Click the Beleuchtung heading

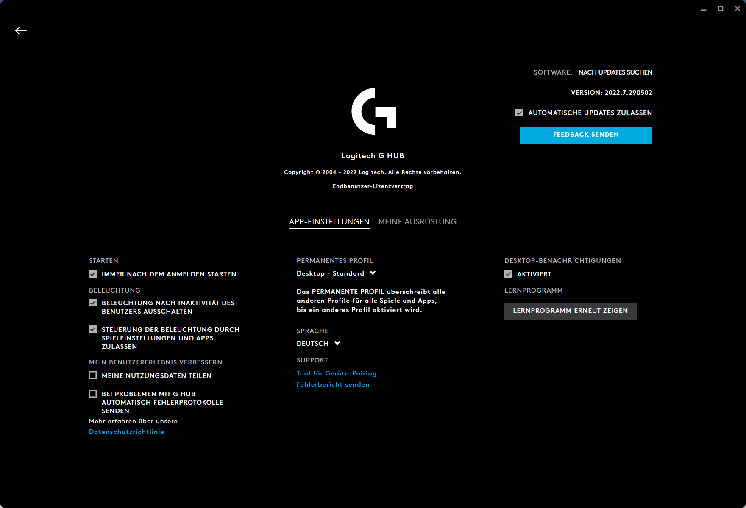[114, 290]
